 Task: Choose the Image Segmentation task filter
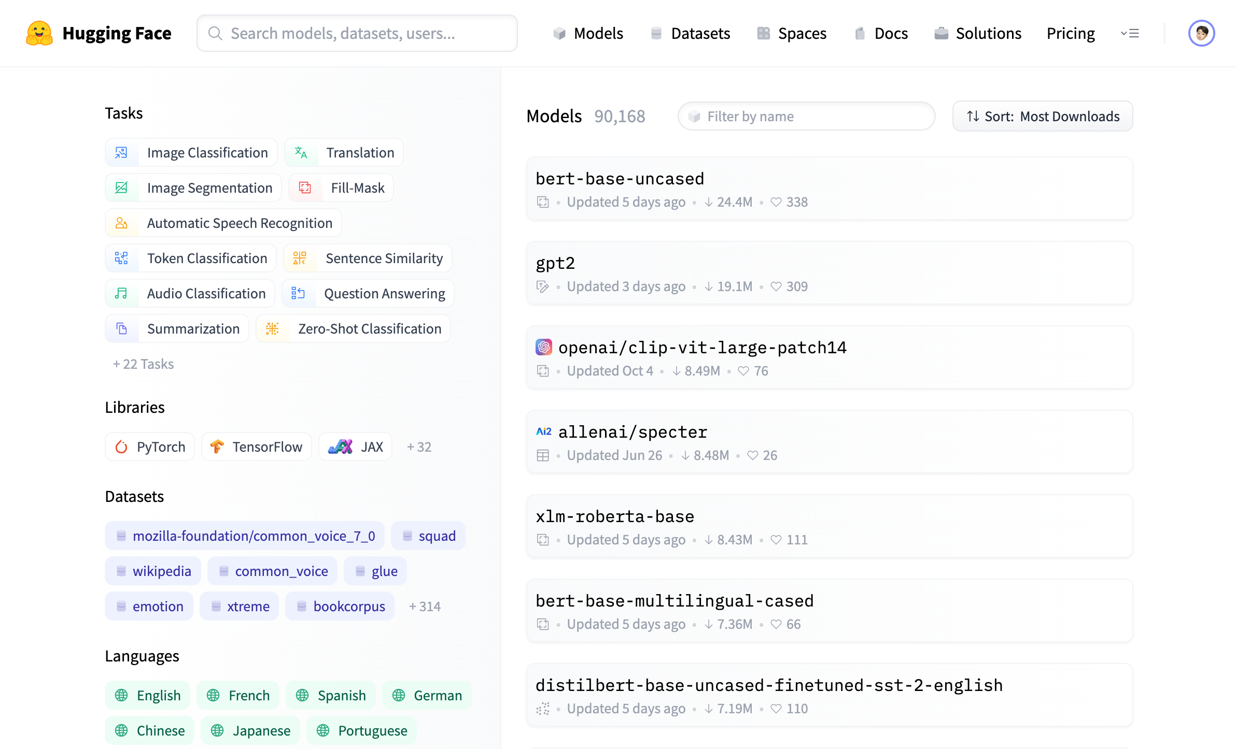(193, 188)
